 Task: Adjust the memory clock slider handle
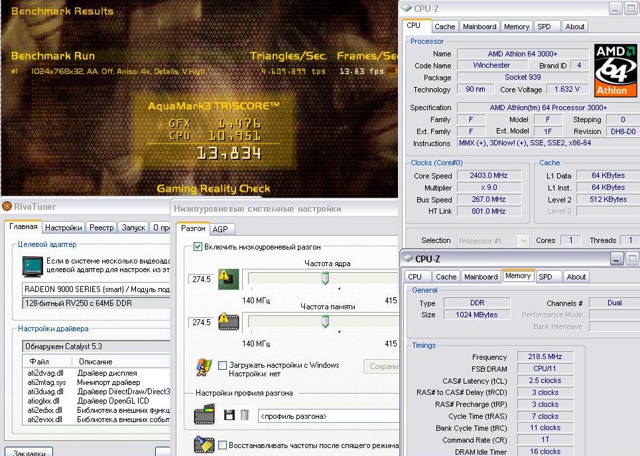click(326, 321)
